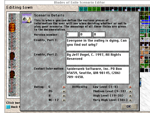Click the cyan square icon beside Back
This screenshot has width=150, height=113.
tap(8, 107)
